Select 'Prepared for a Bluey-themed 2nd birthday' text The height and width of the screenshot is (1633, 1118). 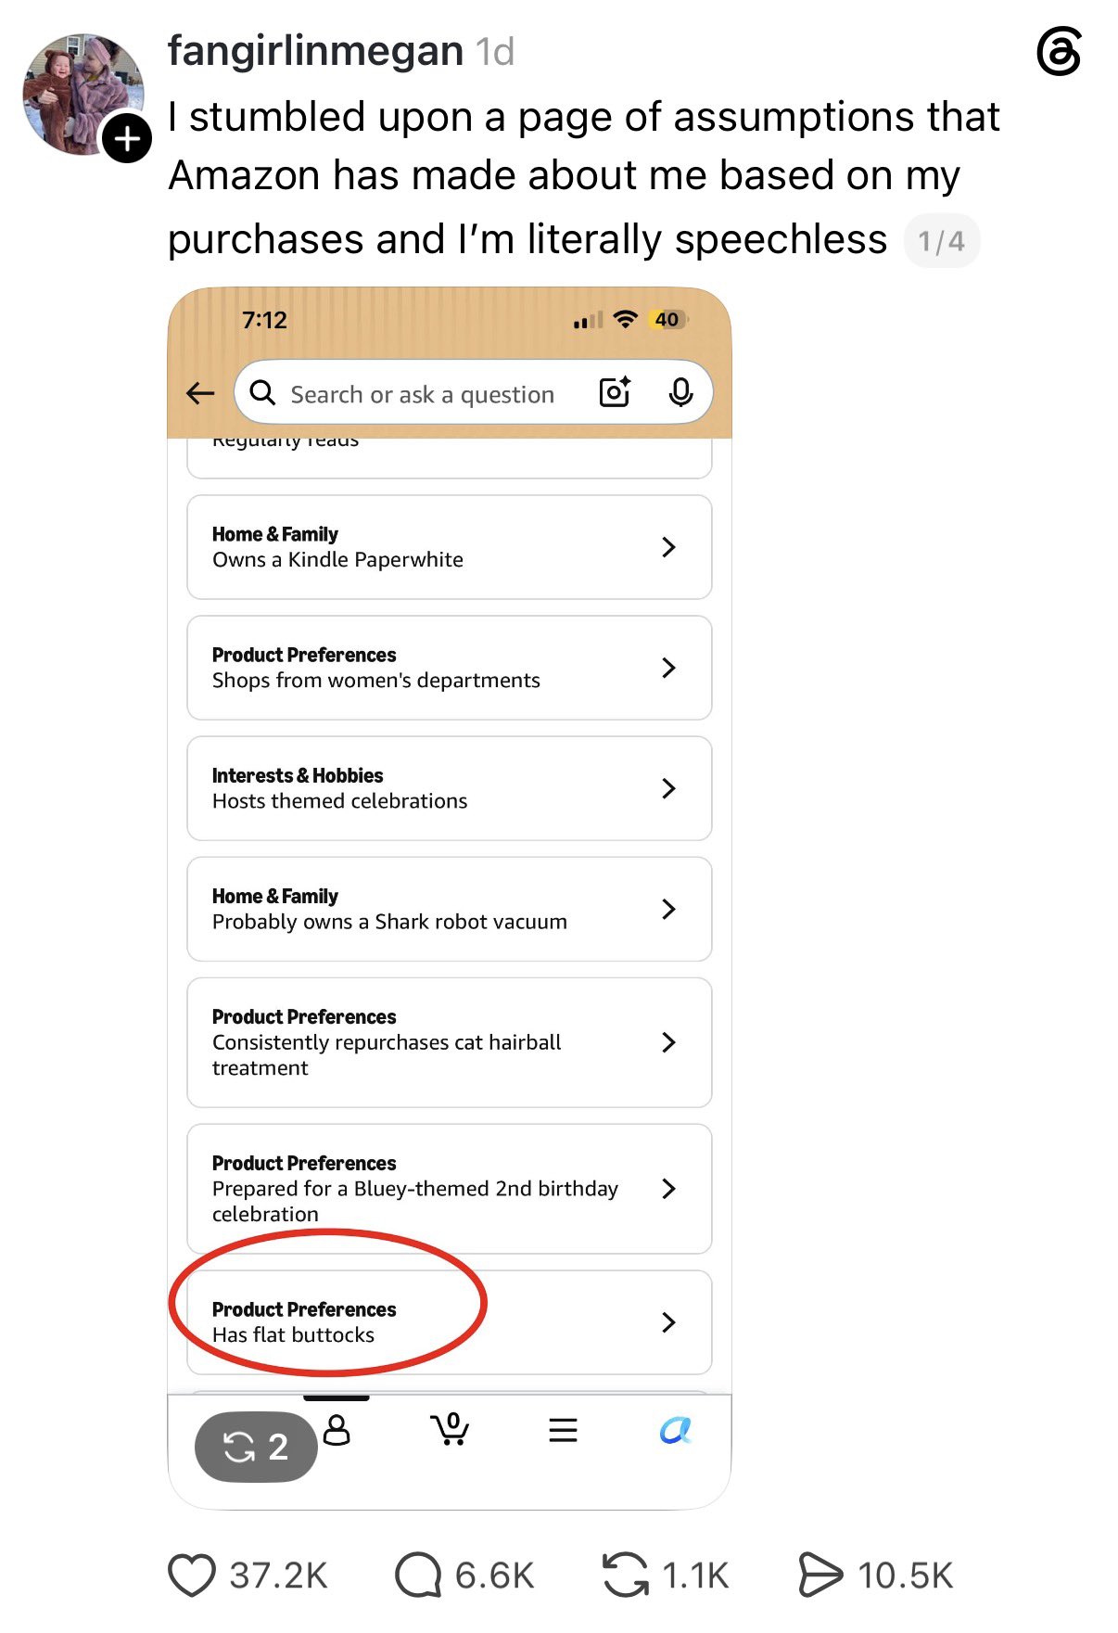(x=415, y=1189)
